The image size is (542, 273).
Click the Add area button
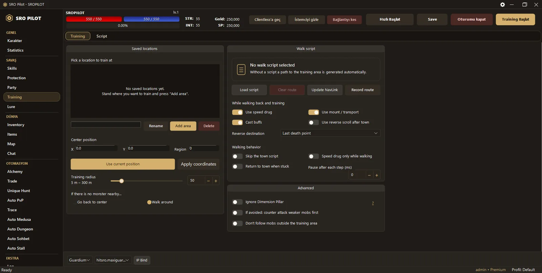183,126
